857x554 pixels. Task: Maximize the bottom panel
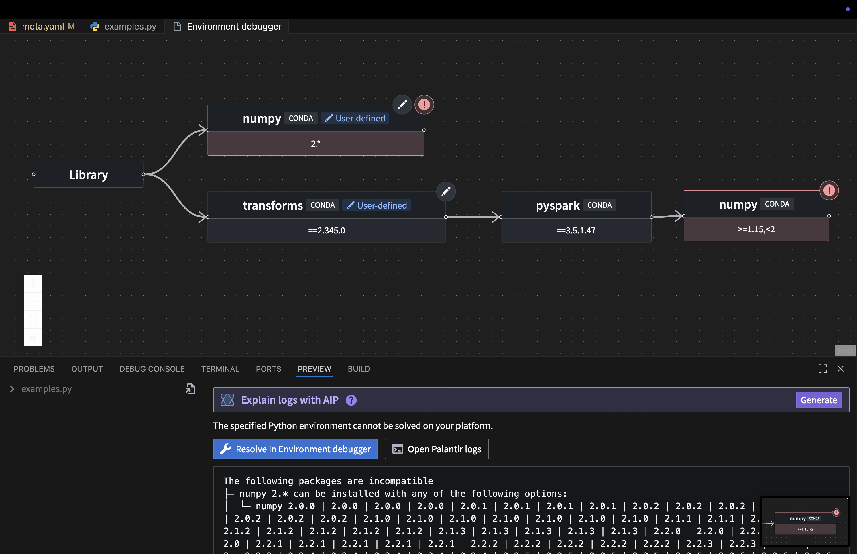click(x=822, y=369)
